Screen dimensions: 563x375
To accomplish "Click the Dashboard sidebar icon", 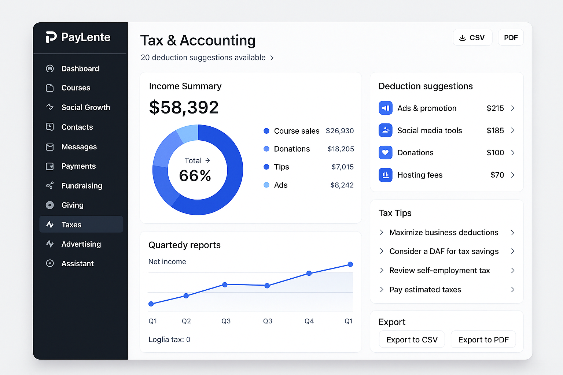I will pos(50,68).
